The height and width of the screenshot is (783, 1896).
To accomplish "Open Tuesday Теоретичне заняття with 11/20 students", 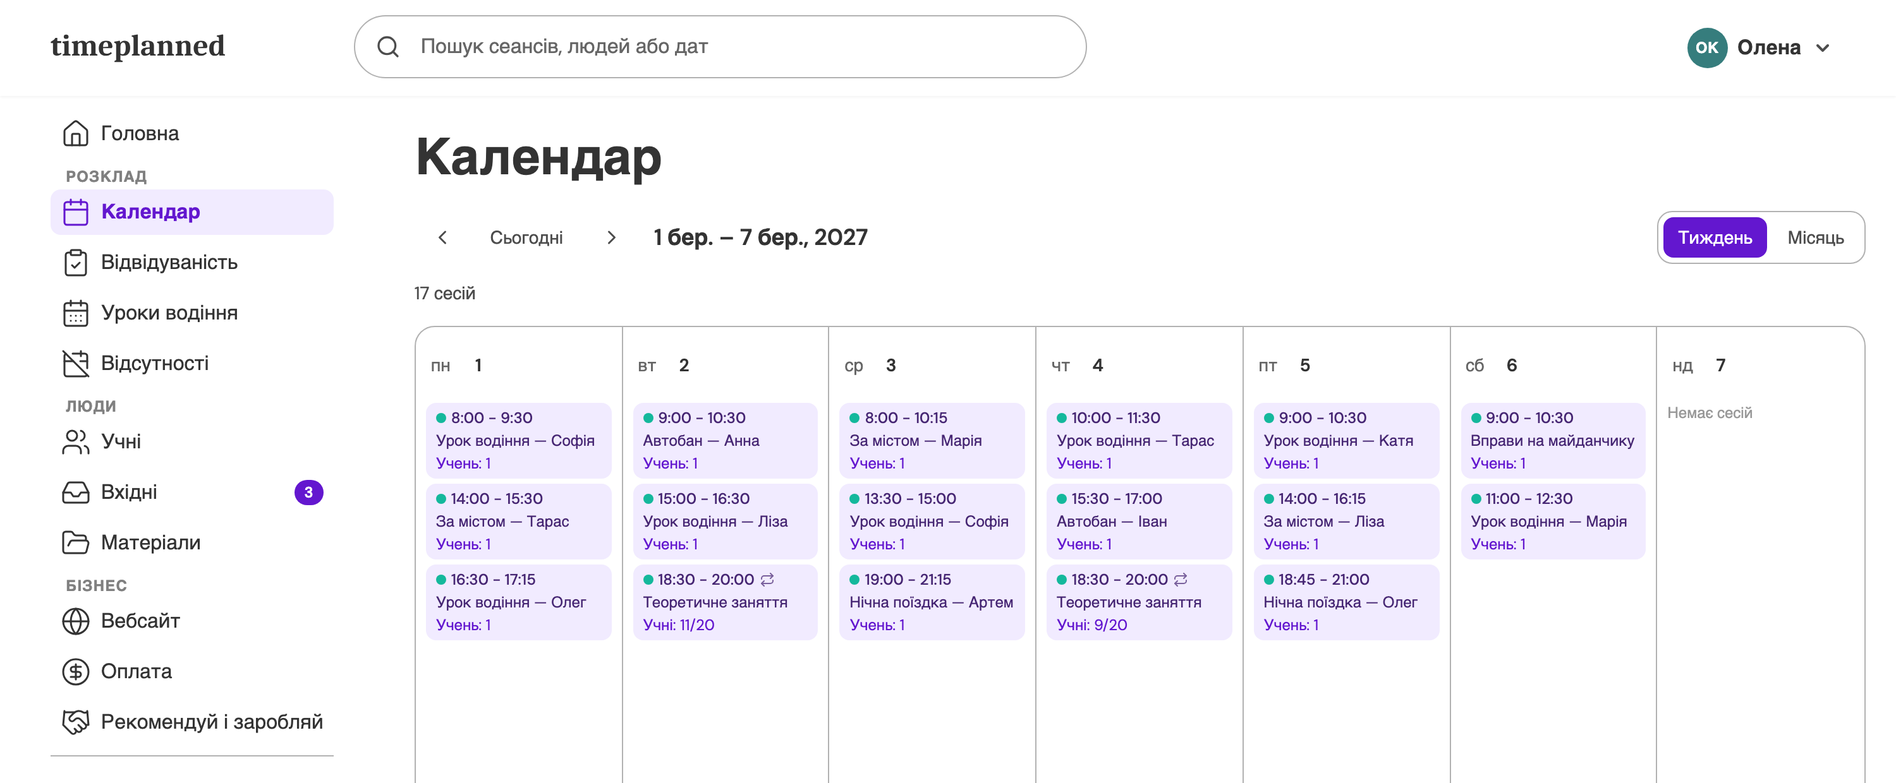I will (x=725, y=602).
